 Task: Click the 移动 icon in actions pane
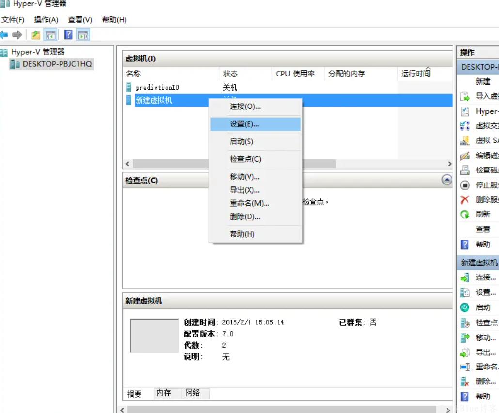pos(465,337)
